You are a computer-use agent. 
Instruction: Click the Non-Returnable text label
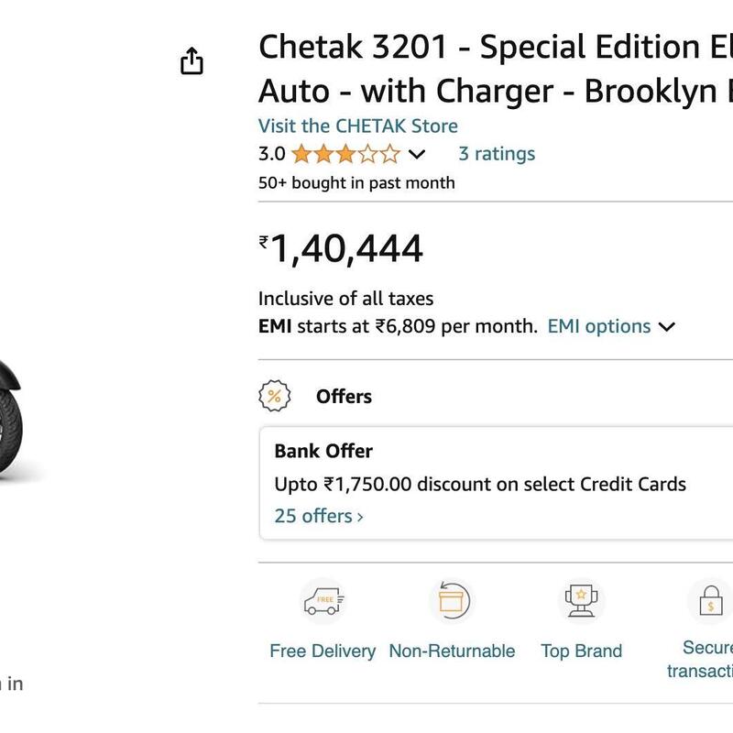point(452,651)
